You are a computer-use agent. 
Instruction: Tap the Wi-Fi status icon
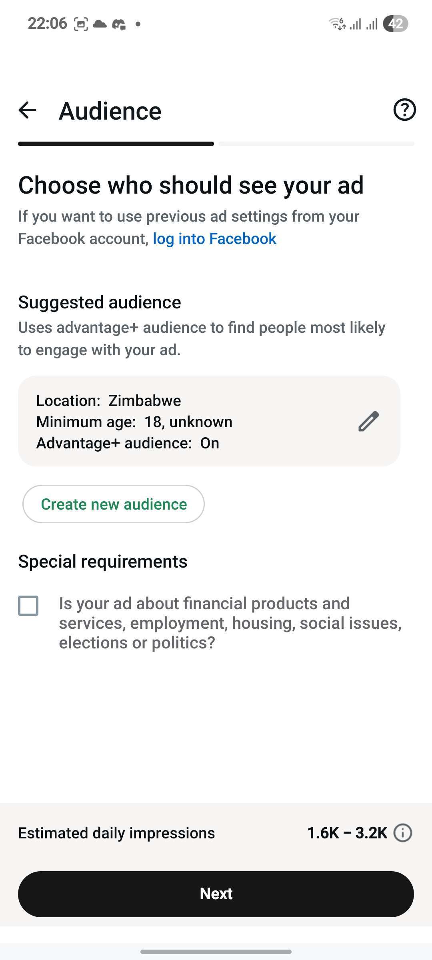337,24
